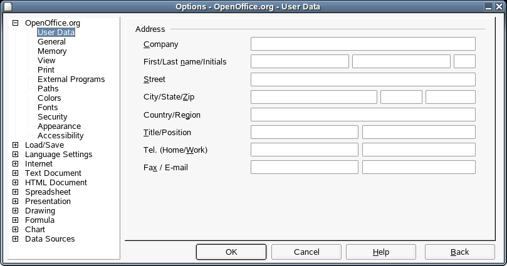This screenshot has width=507, height=266.
Task: Select the Language Settings category label
Action: pos(58,155)
